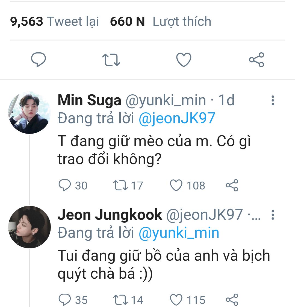The width and height of the screenshot is (295, 307).
Task: Like the main tweet
Action: pyautogui.click(x=184, y=60)
